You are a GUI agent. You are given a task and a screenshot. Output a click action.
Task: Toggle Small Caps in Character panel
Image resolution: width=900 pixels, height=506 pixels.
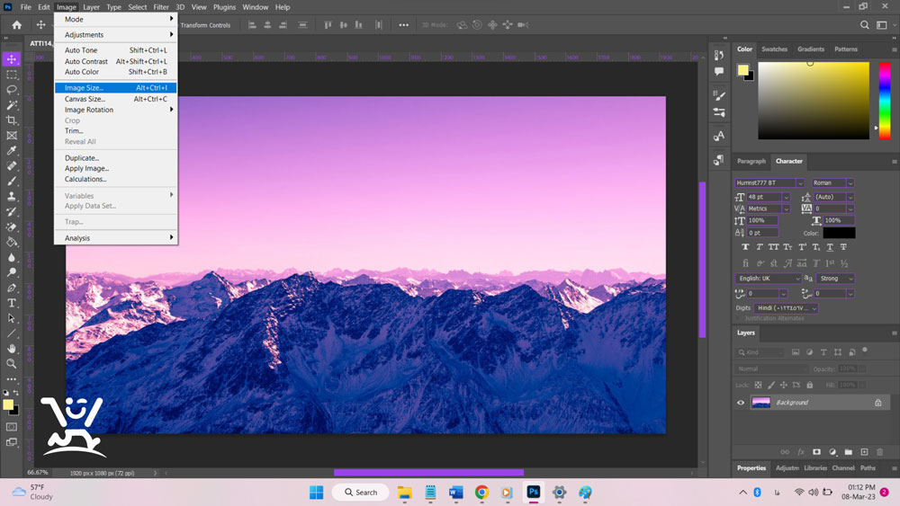pos(787,247)
